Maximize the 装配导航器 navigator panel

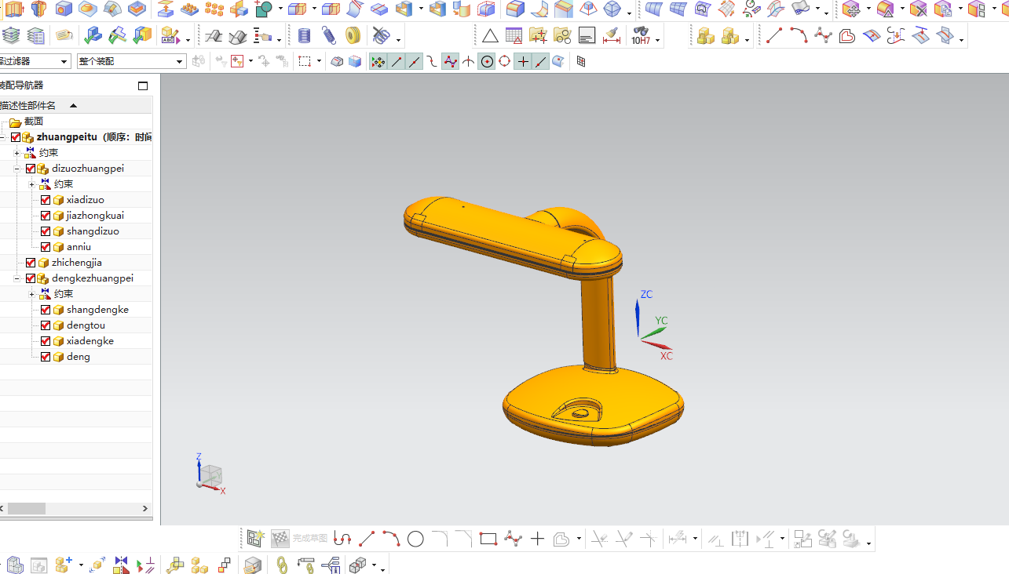click(143, 85)
